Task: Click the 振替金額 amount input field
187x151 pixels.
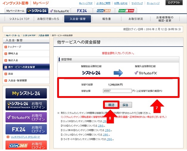Action: click(117, 91)
